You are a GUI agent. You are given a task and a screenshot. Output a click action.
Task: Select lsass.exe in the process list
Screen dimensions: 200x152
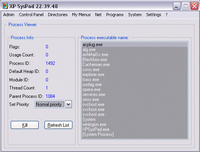pos(134,79)
